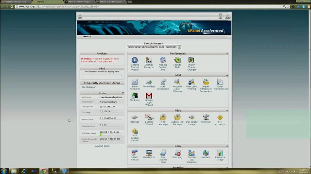Viewport: 311px width, 174px height.
Task: Open Choose Log Programs icon
Action: pos(191,153)
